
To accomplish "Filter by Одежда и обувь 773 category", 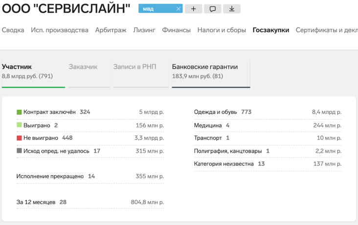I will click(268, 112).
